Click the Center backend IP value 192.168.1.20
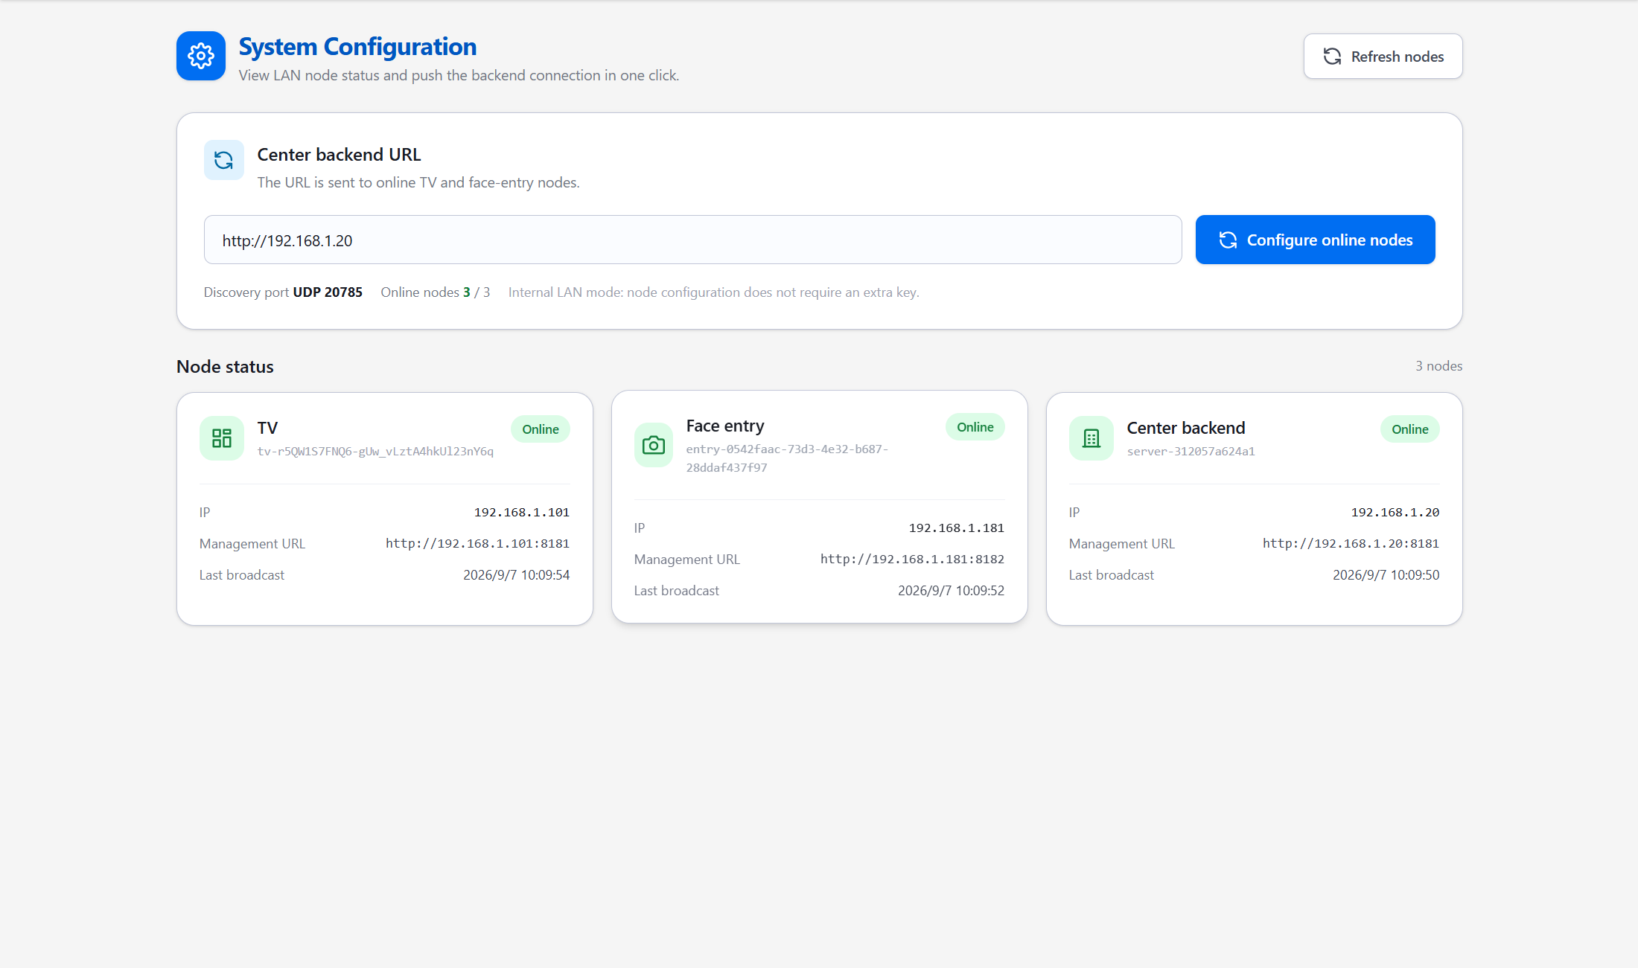Screen dimensions: 1638x968 [x=1395, y=512]
